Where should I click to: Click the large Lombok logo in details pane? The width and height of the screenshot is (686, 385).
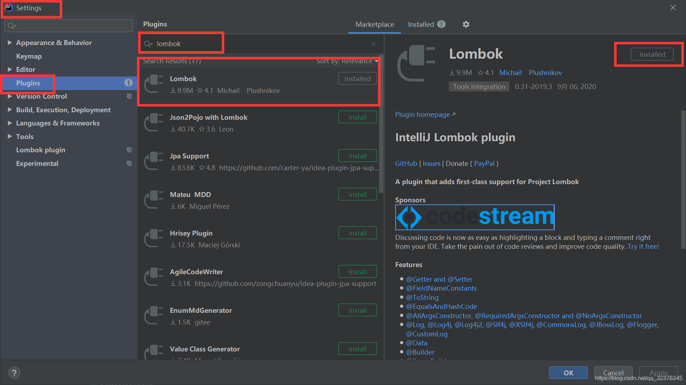tap(416, 63)
